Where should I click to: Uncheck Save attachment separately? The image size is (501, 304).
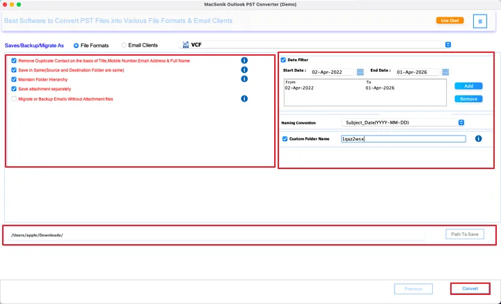click(14, 89)
